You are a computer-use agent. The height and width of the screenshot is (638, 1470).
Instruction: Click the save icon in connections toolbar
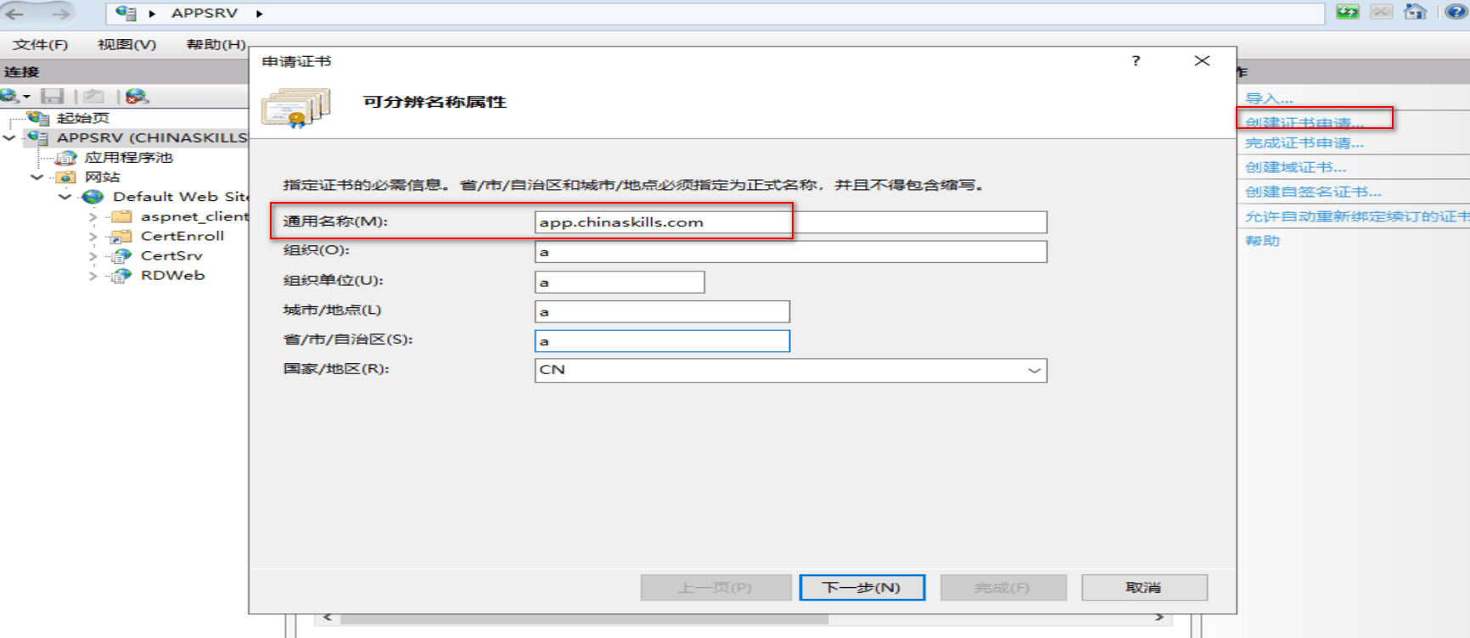[x=53, y=96]
